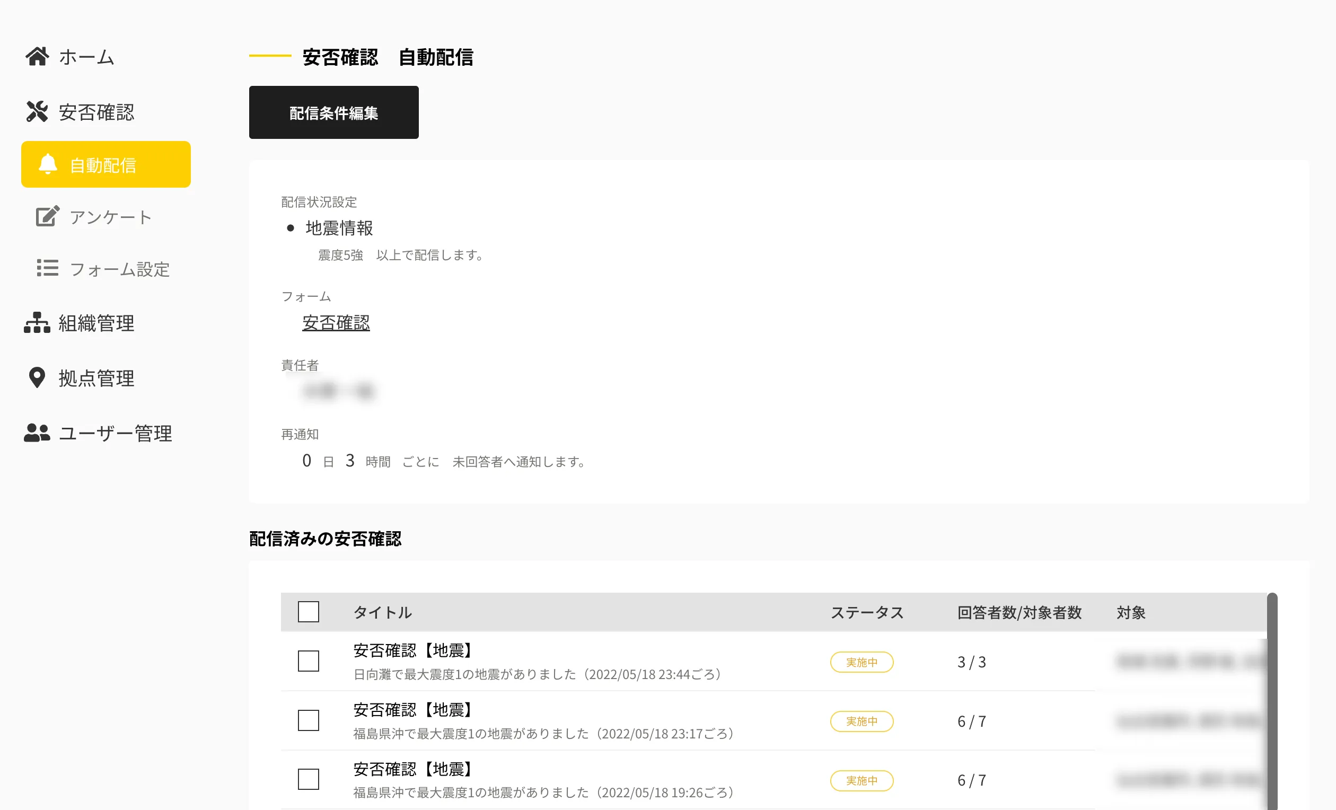Open the 日向灘 earthquake 安否確認 row title
The height and width of the screenshot is (810, 1336).
click(x=413, y=650)
